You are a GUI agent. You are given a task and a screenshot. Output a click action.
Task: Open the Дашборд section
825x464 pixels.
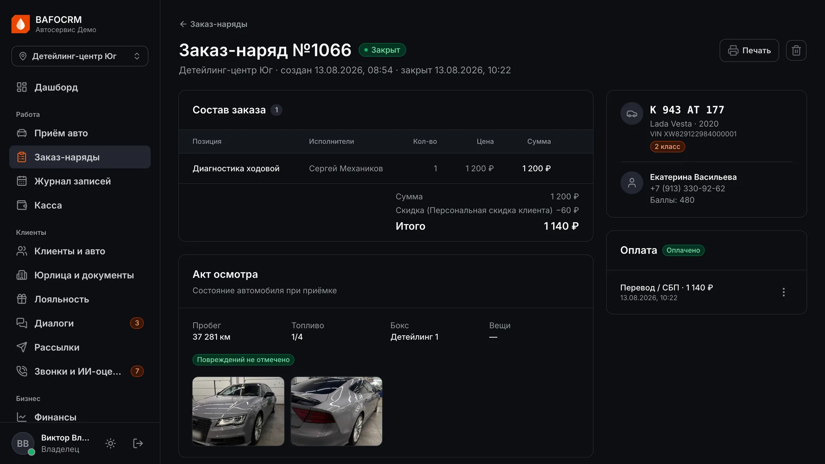[x=80, y=87]
